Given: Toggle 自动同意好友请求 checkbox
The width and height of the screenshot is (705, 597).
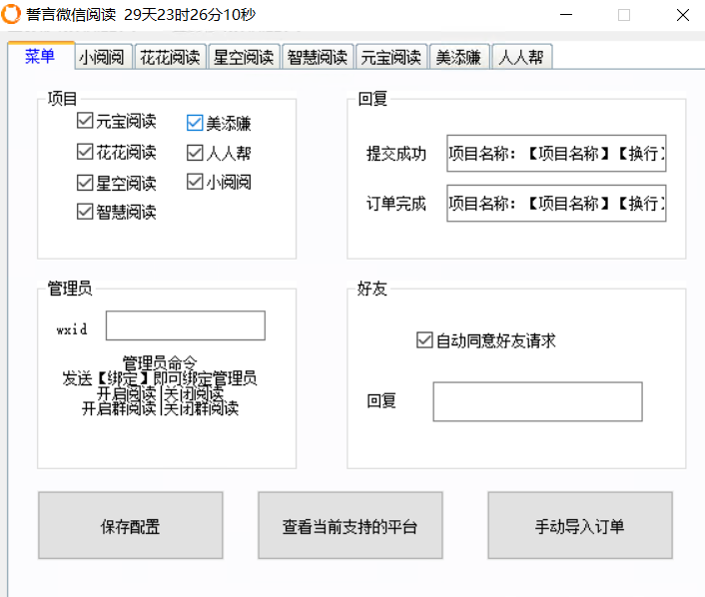Looking at the screenshot, I should tap(424, 340).
